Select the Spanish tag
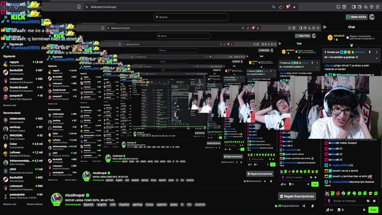 point(88,205)
